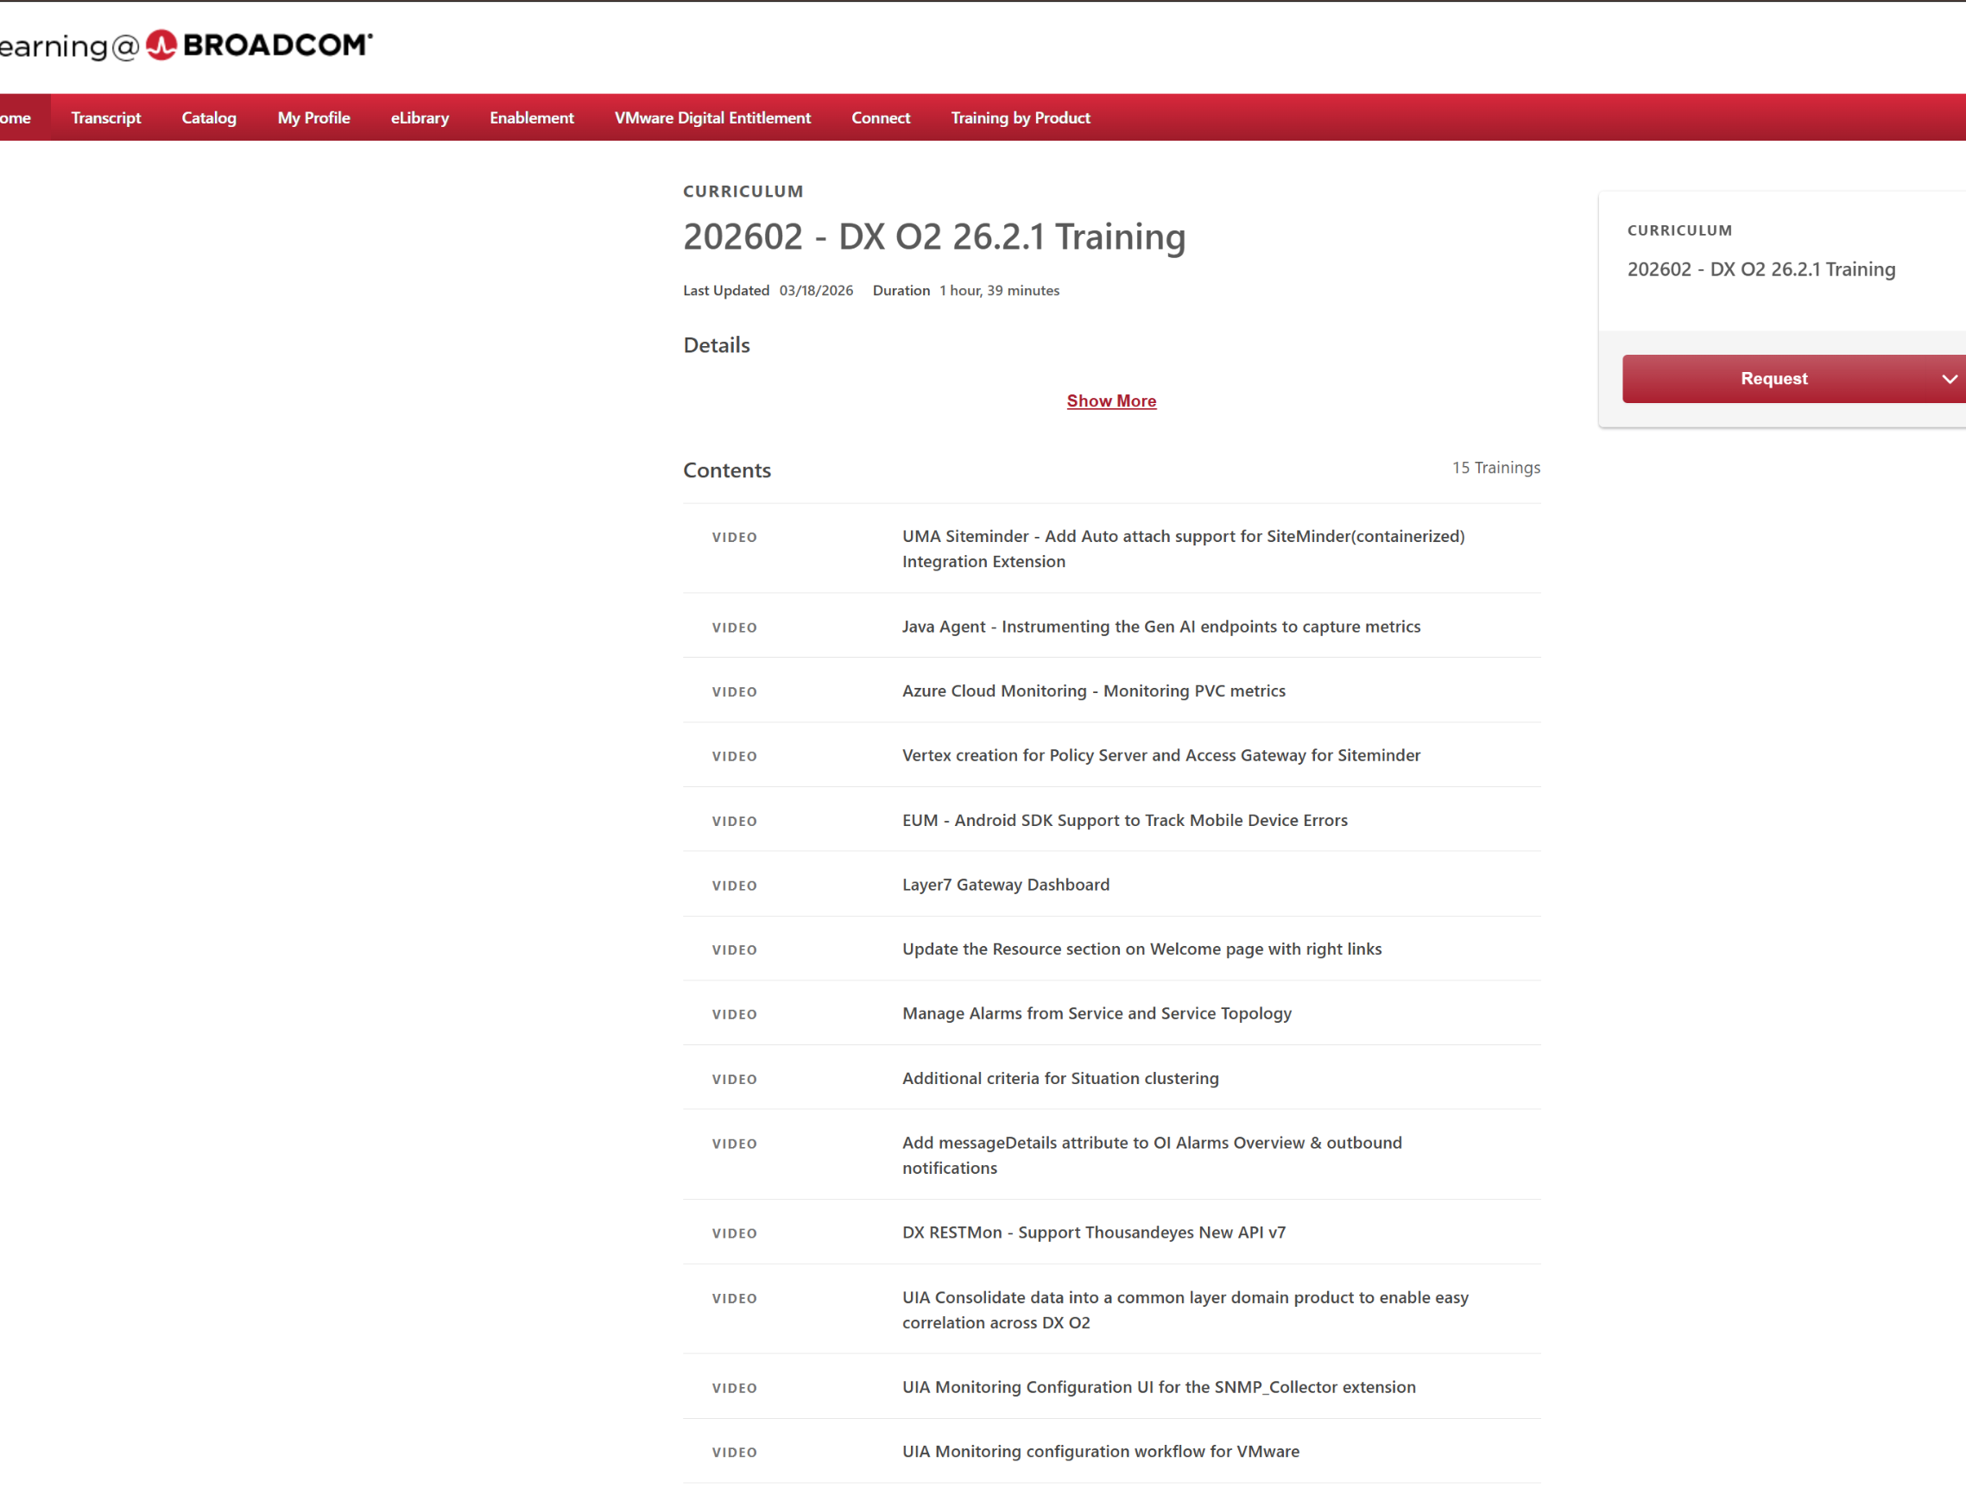Open the Layer7 Gateway Dashboard video
The height and width of the screenshot is (1488, 1966).
(x=1006, y=884)
